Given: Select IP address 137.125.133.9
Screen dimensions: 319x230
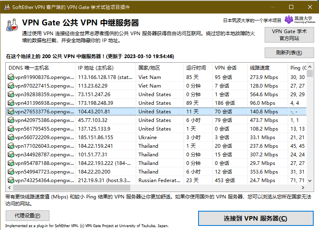Looking at the screenshot, I should click(94, 129).
